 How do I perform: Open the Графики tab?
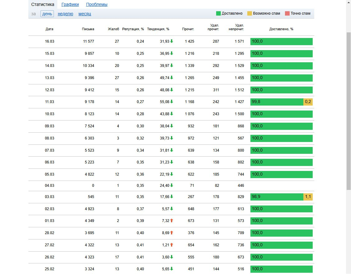coord(70,4)
